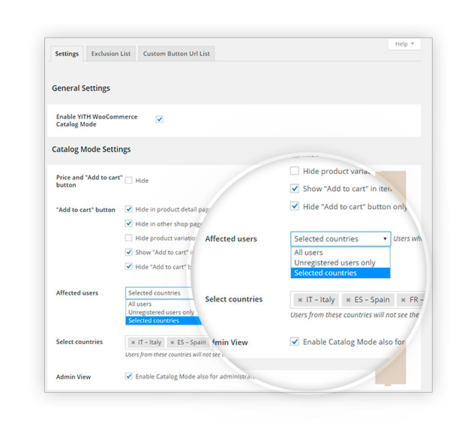Choose All users in the small dropdown list

tap(140, 304)
